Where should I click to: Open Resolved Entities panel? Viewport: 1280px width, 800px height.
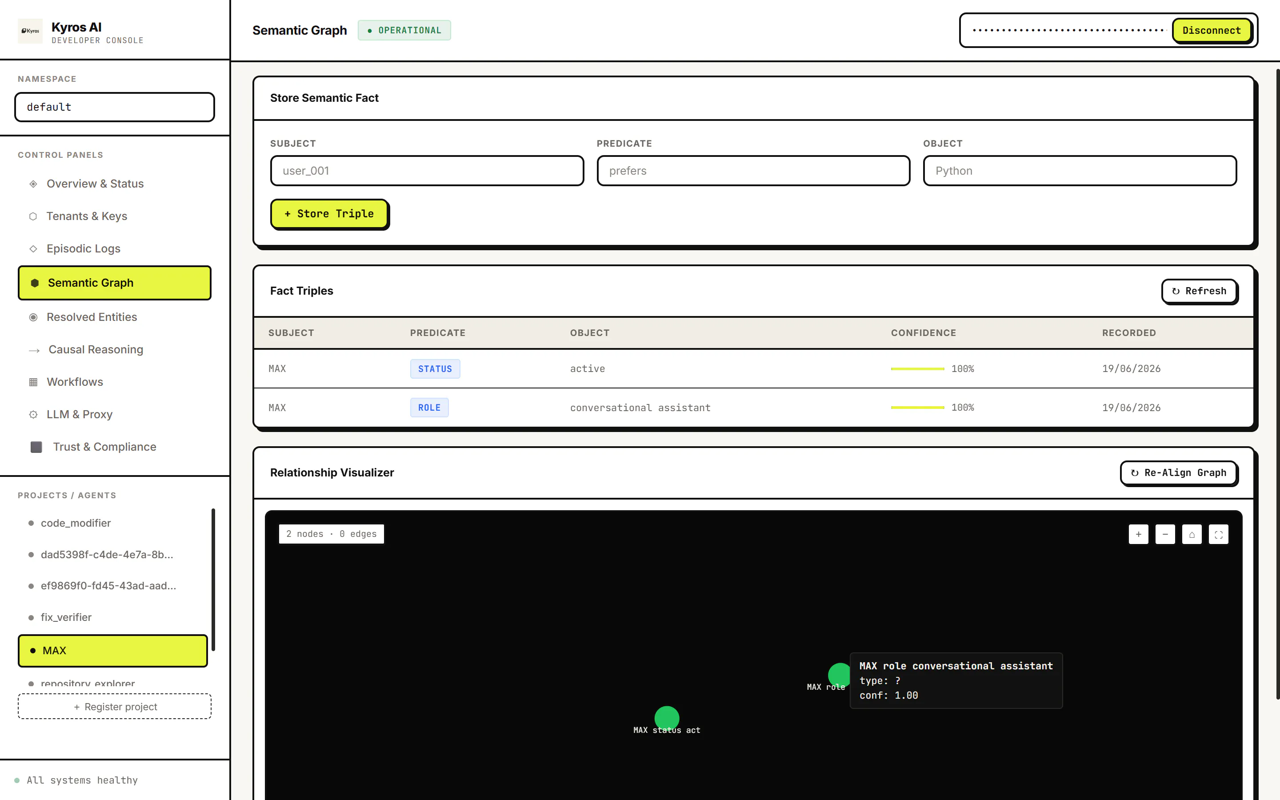point(115,317)
